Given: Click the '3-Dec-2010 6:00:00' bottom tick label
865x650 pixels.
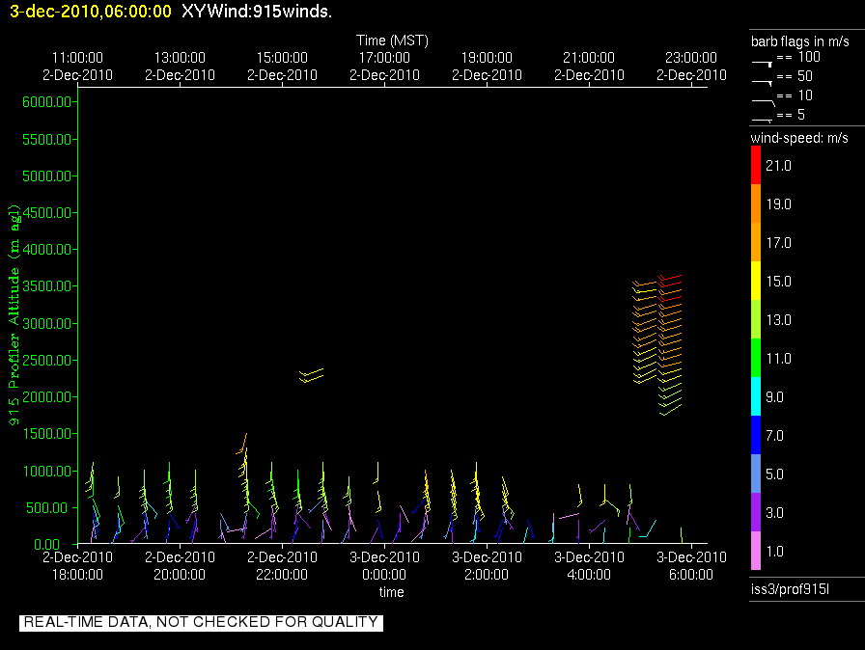Looking at the screenshot, I should coord(691,566).
